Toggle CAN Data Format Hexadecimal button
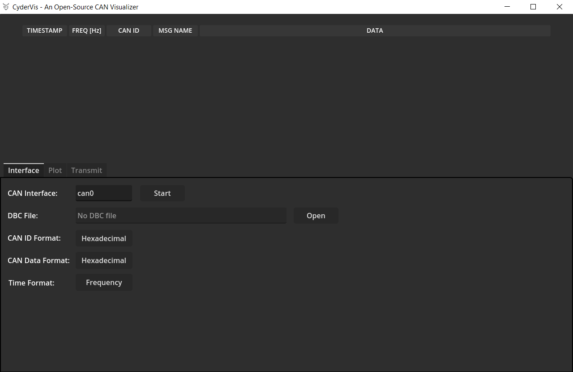 [104, 260]
